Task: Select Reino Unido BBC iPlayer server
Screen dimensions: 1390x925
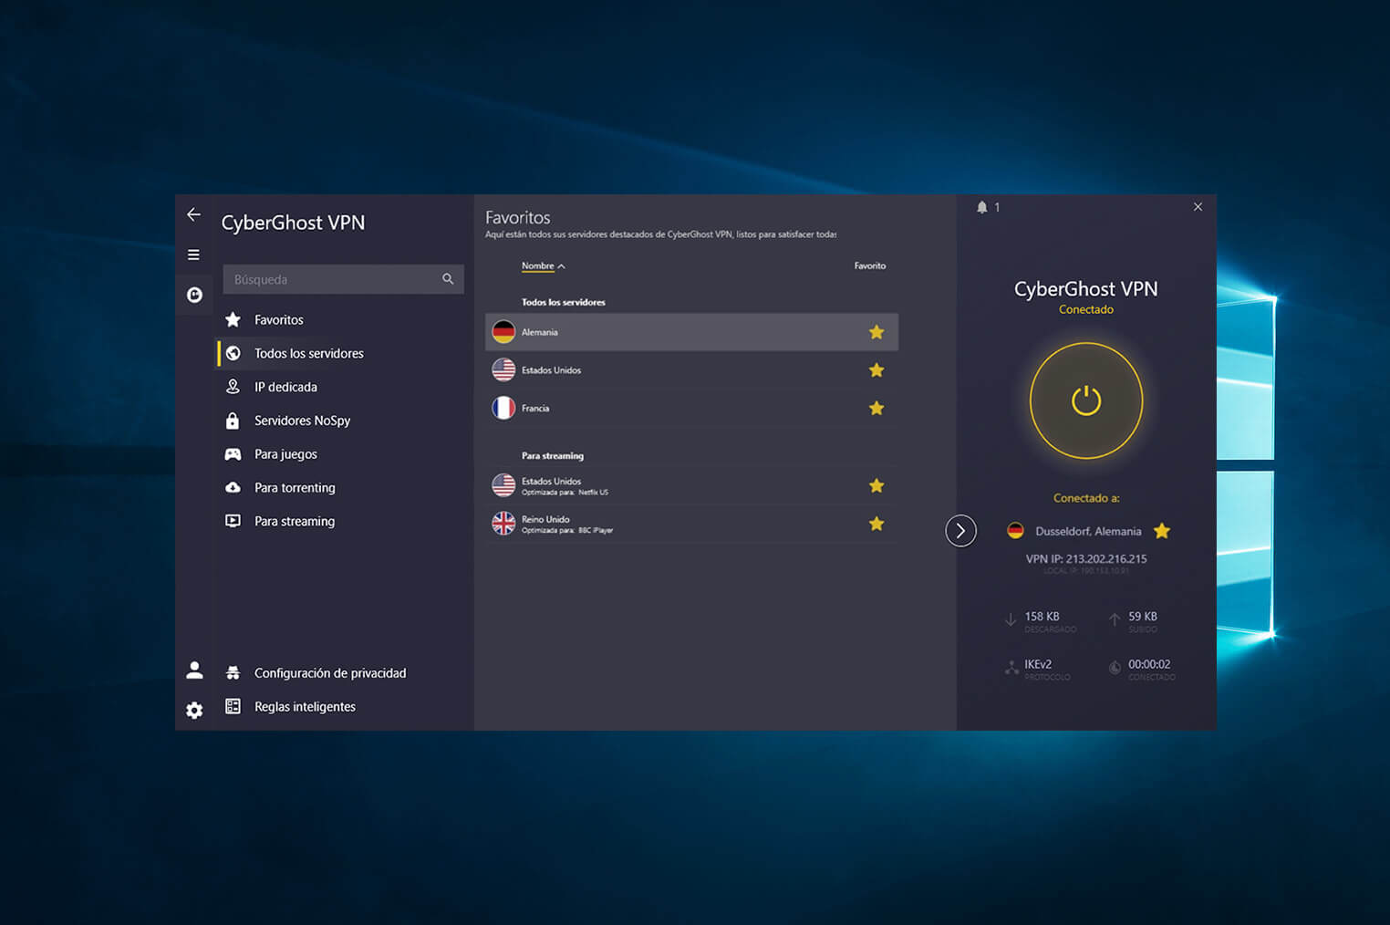Action: tap(691, 524)
